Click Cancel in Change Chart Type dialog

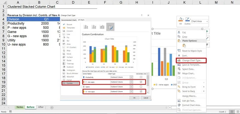click(x=146, y=98)
